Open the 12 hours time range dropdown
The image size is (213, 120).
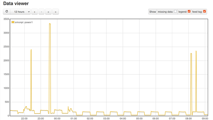pos(21,12)
